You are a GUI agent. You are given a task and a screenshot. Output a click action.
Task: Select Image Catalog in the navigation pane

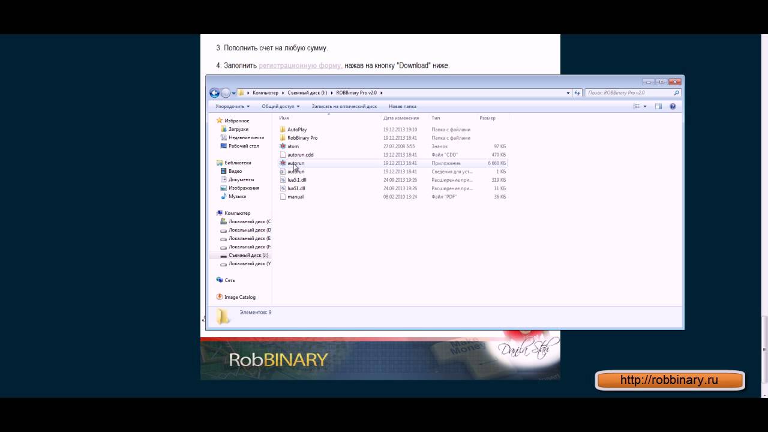click(240, 297)
